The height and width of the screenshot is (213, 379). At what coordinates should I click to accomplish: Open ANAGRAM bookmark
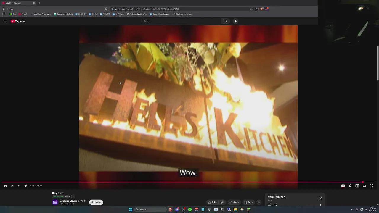118,14
